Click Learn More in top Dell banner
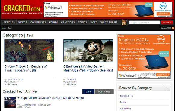Viewport: 175px width, 111px height. (163, 14)
